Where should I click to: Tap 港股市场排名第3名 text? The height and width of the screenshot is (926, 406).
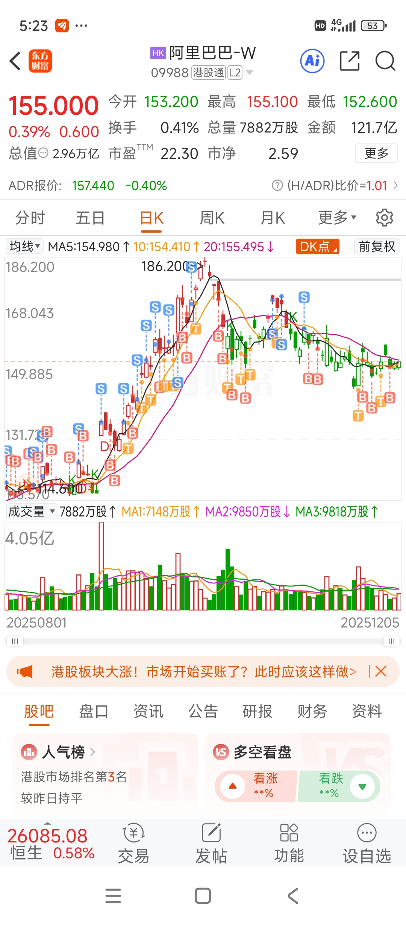(74, 776)
